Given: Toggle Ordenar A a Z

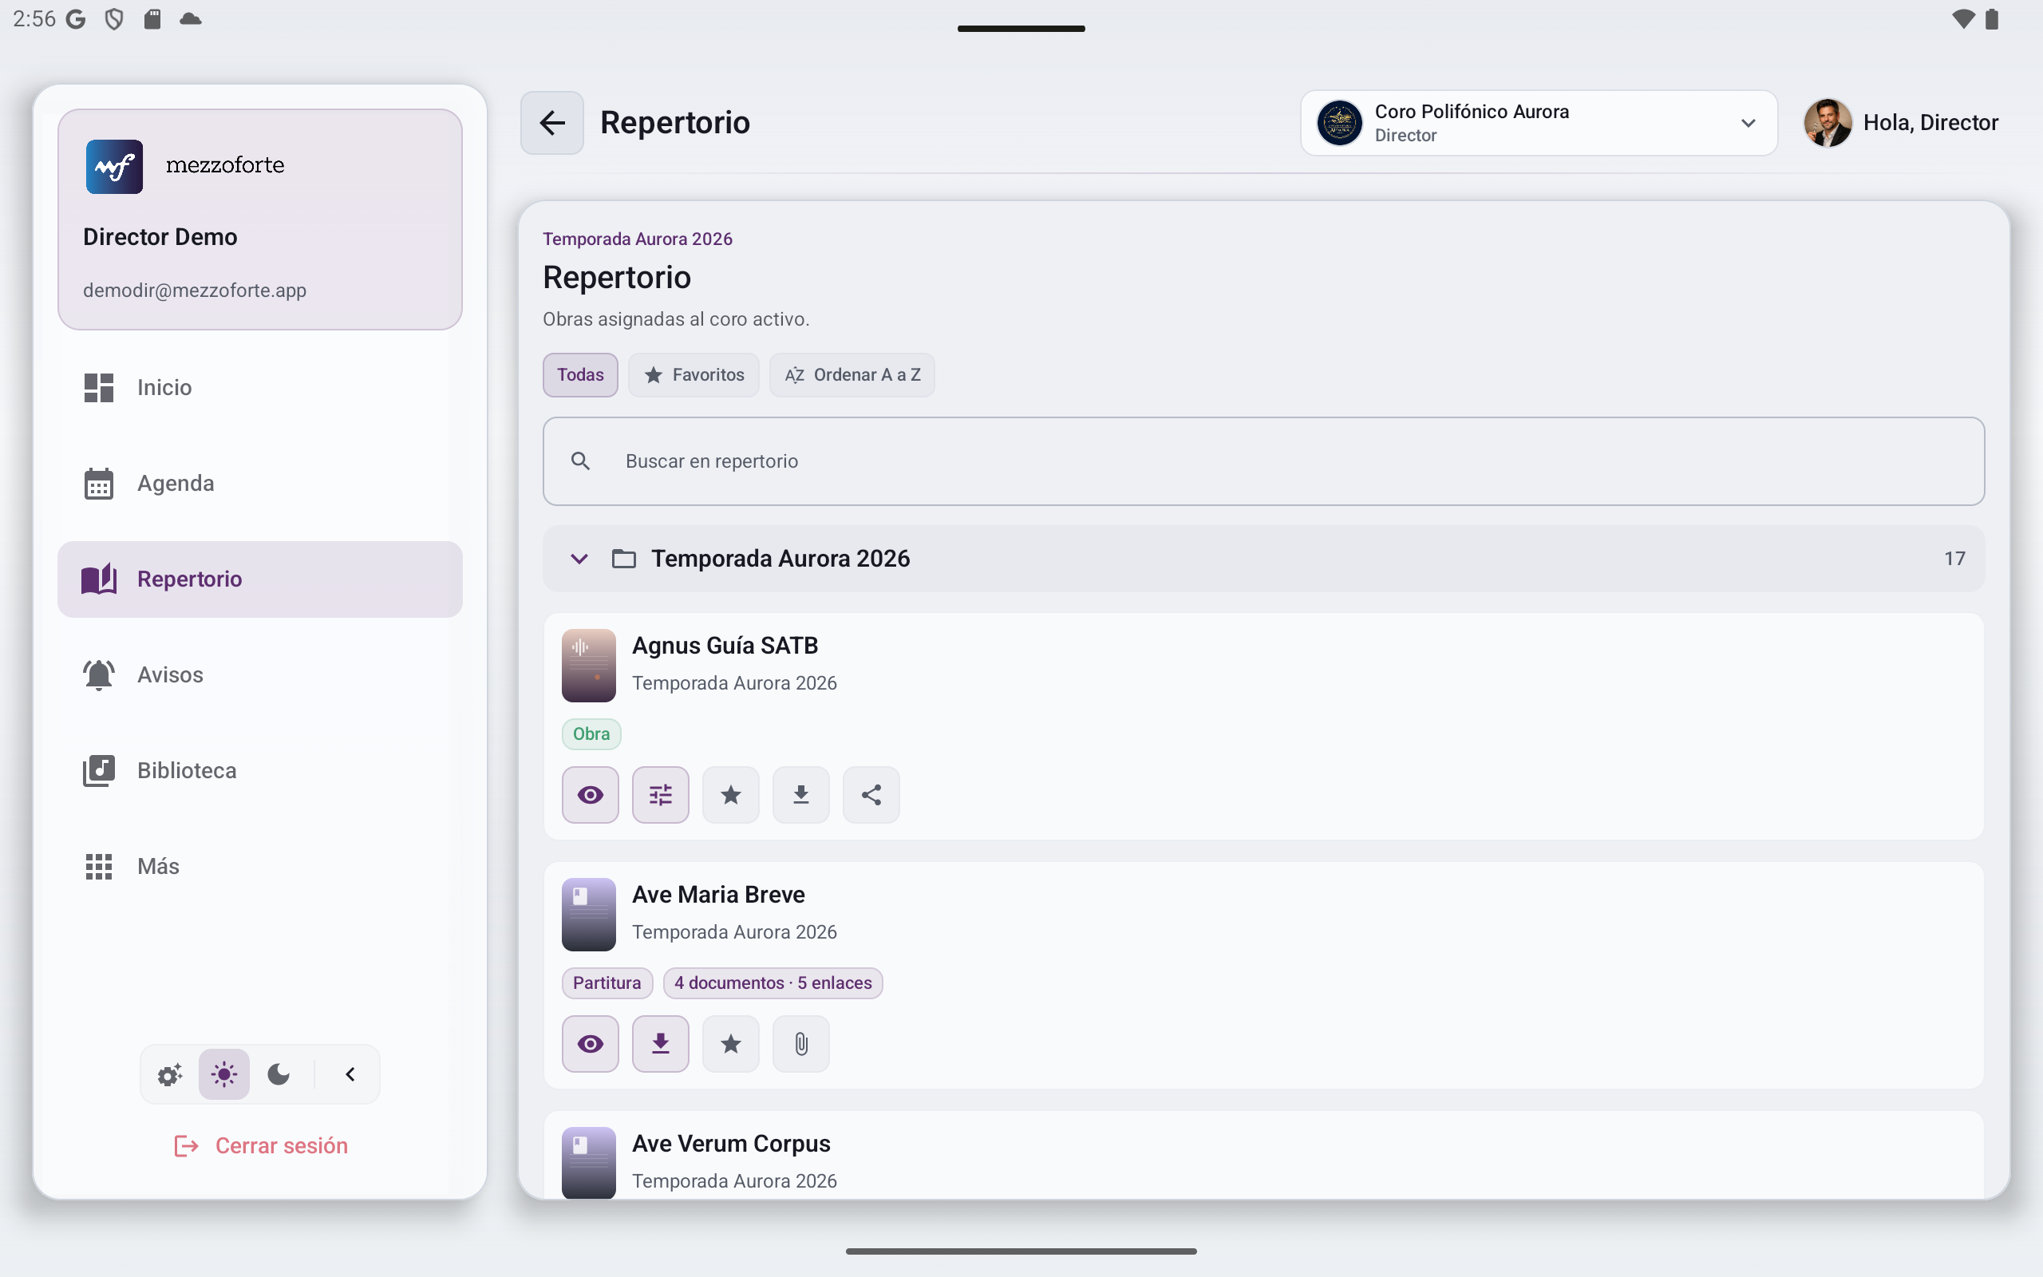Looking at the screenshot, I should tap(852, 375).
